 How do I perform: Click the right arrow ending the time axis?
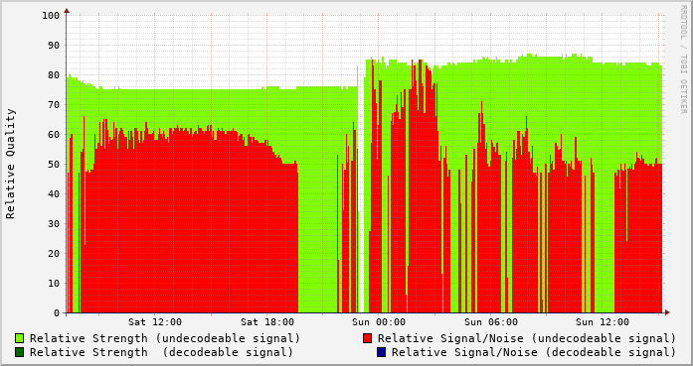(x=667, y=312)
